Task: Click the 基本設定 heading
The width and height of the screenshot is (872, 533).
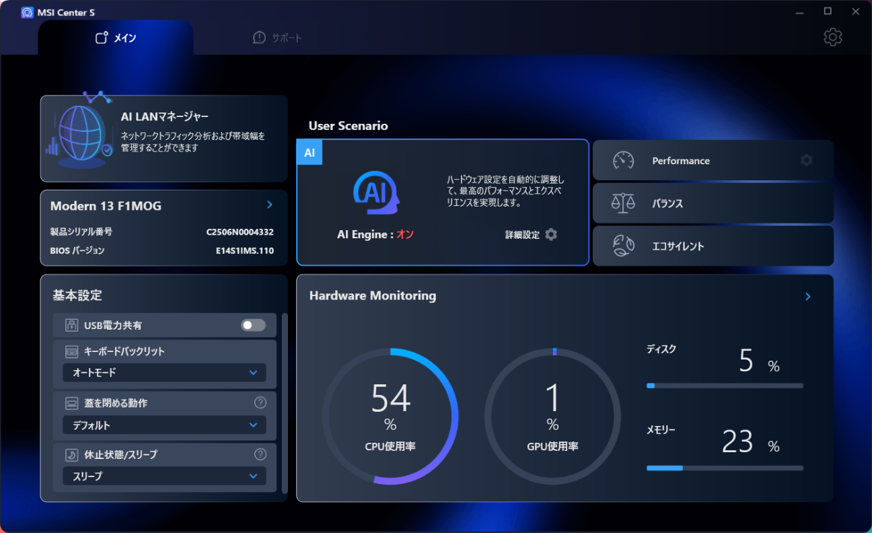Action: tap(77, 295)
